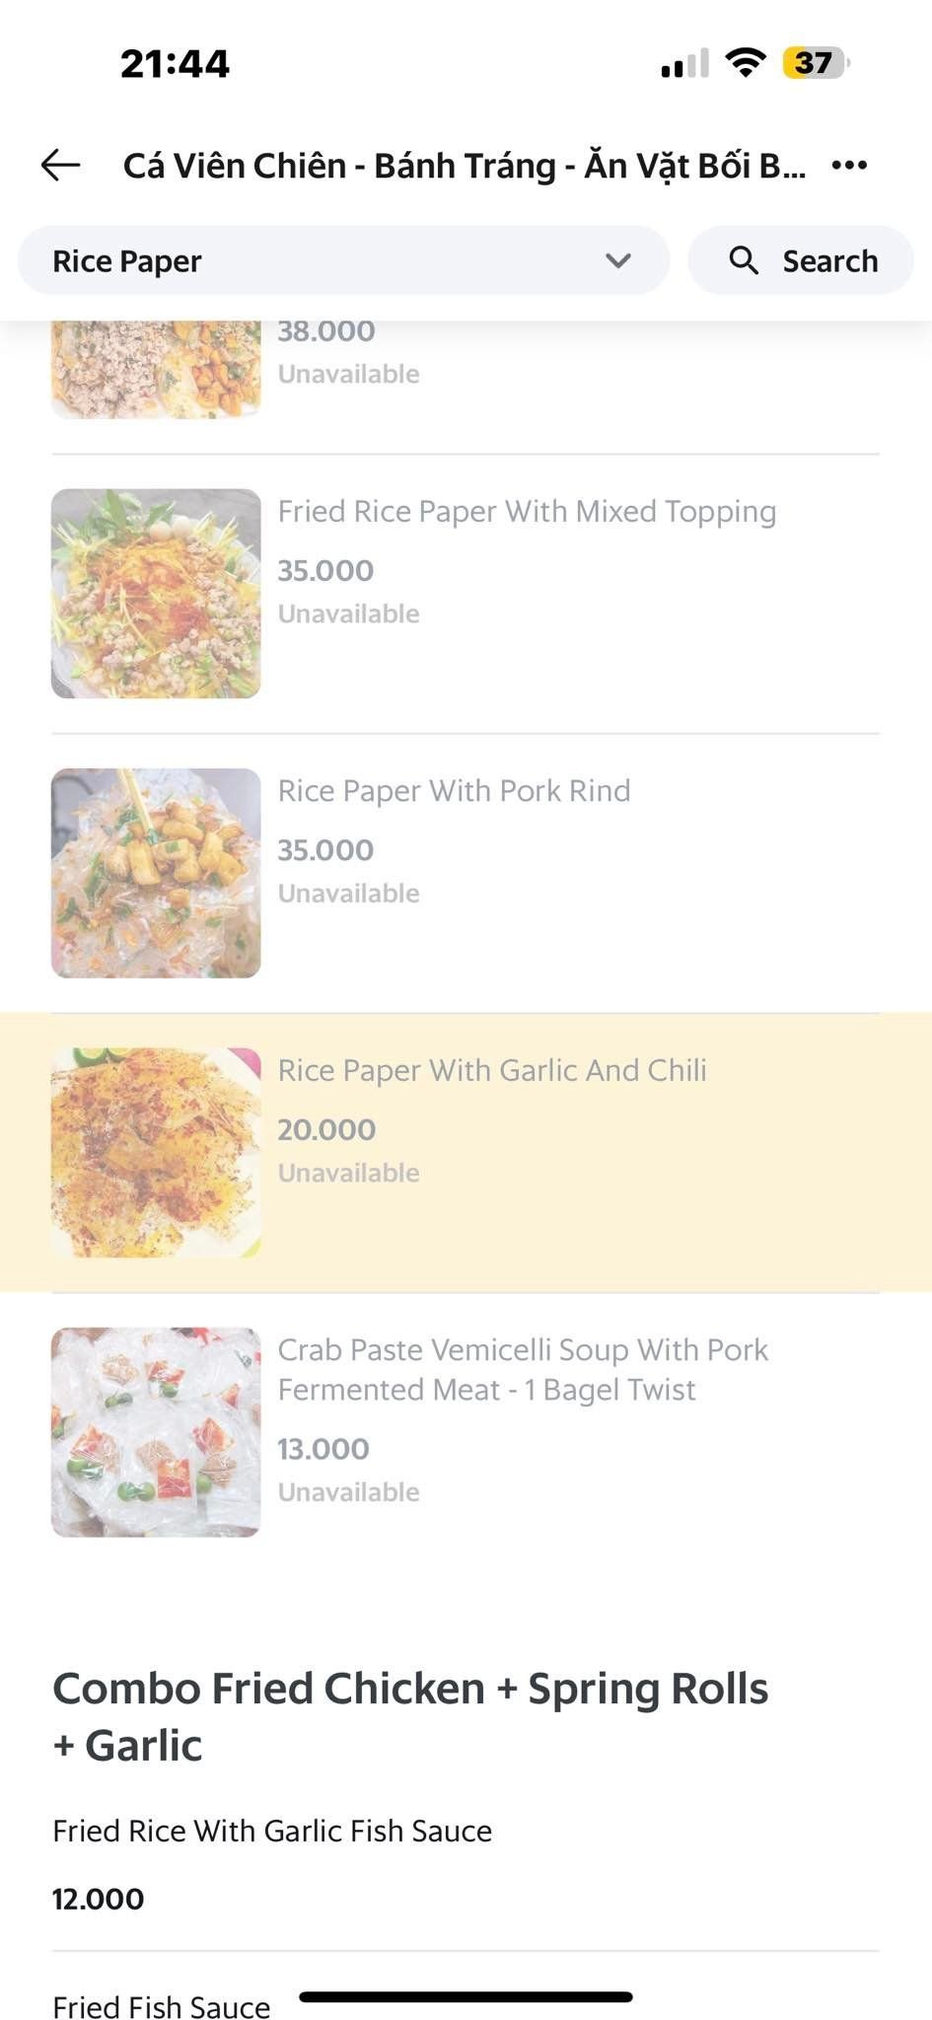The height and width of the screenshot is (2020, 932).
Task: Select Fried Rice Paper With Mixed Topping item
Action: click(527, 511)
